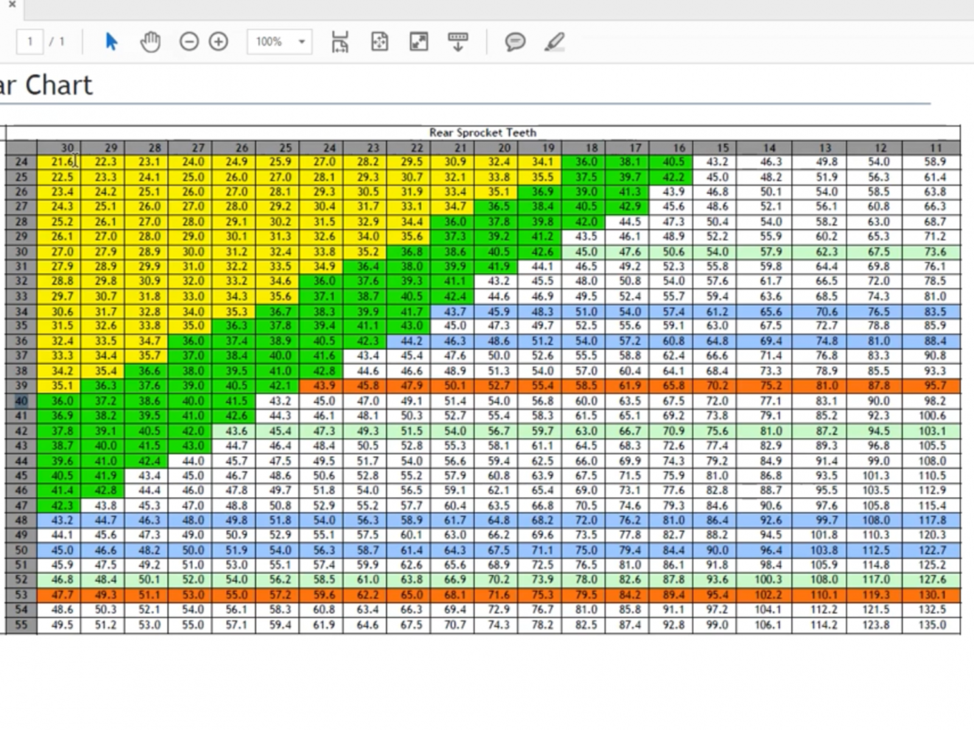The image size is (974, 730).
Task: Select row header 55 in the chart
Action: coord(21,625)
